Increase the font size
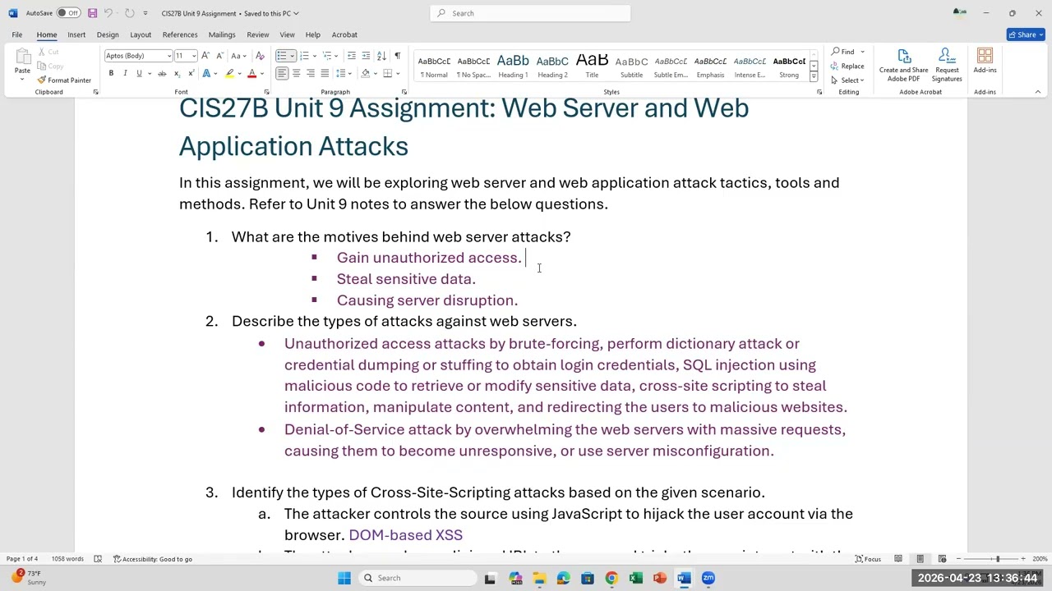The height and width of the screenshot is (591, 1052). (205, 56)
